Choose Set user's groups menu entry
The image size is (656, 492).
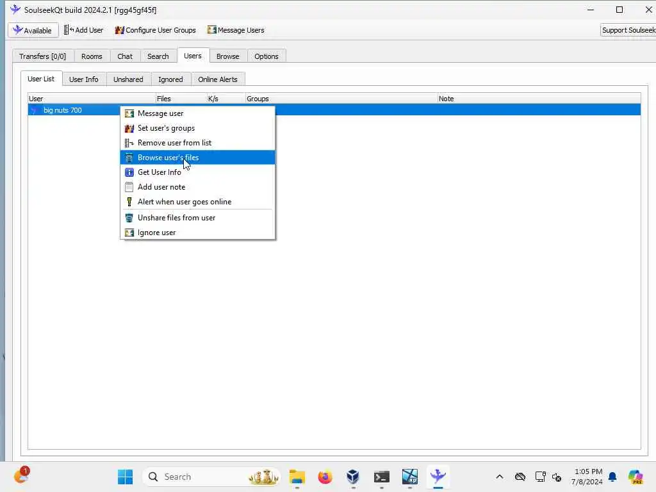click(197, 128)
